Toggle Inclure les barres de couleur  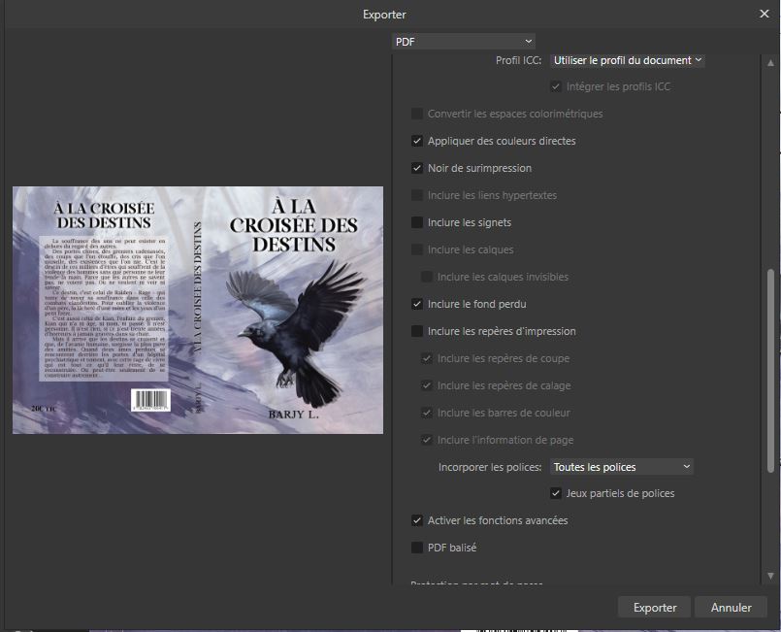427,413
